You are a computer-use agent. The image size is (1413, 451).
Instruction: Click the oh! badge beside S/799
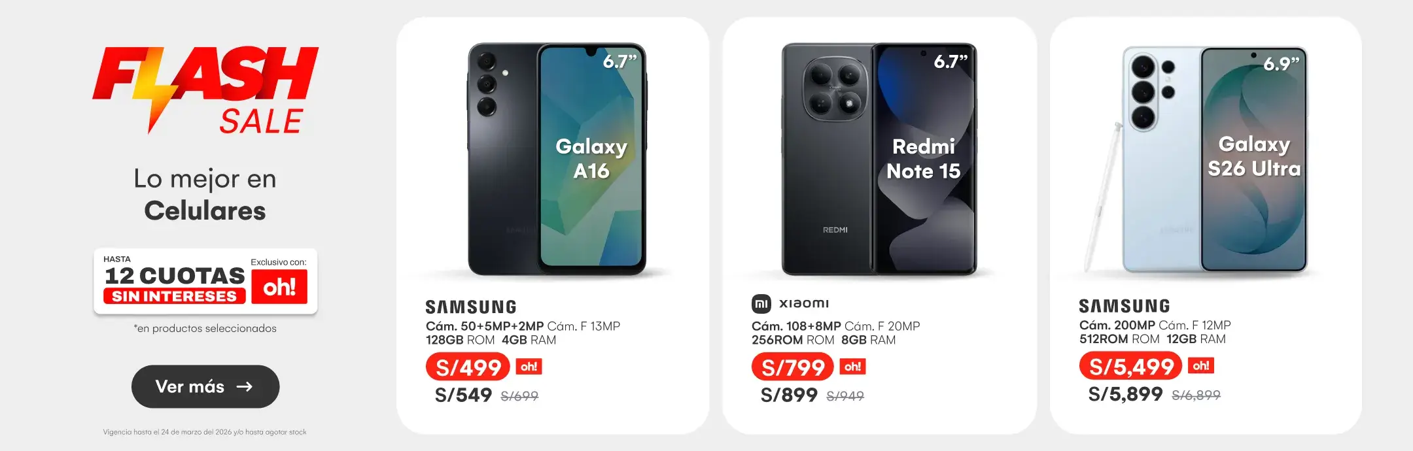[852, 367]
